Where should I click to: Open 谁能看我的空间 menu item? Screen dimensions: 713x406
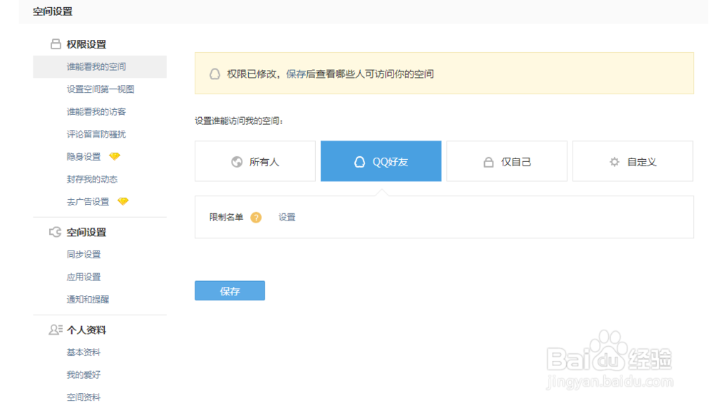point(100,67)
